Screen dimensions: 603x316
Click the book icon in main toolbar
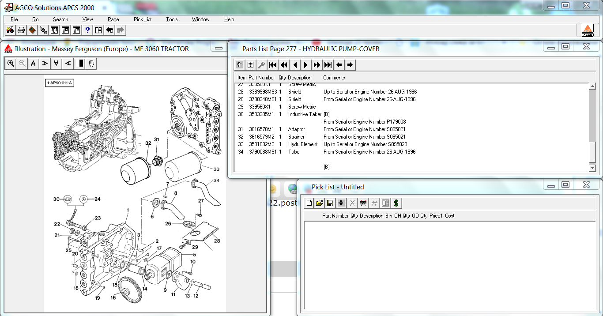coord(32,30)
